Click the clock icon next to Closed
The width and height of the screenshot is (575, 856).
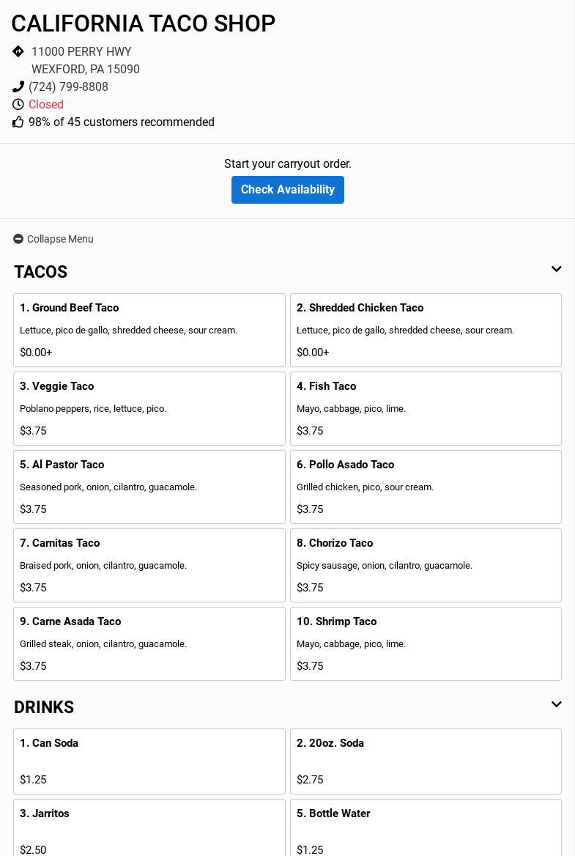coord(18,105)
